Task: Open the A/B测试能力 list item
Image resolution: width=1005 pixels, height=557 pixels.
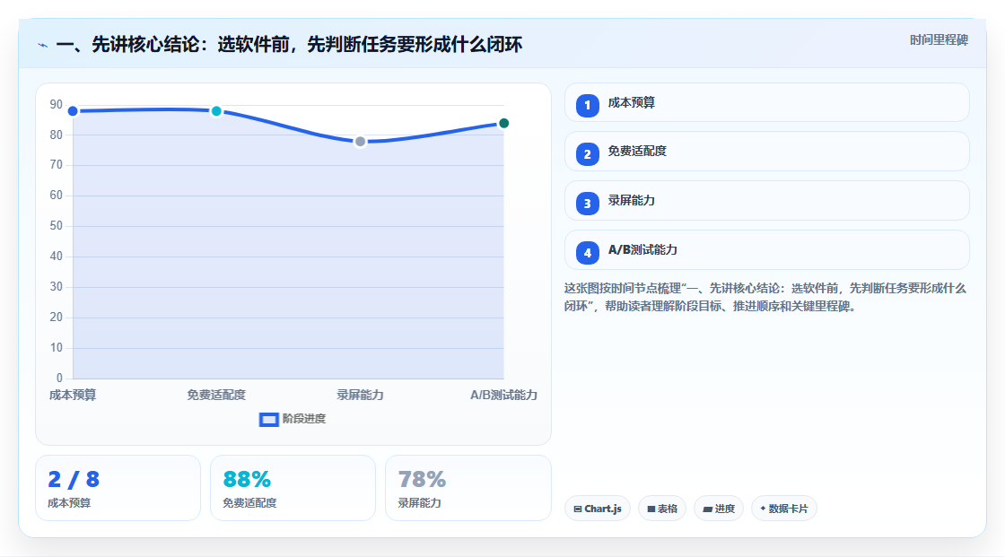Action: point(766,250)
